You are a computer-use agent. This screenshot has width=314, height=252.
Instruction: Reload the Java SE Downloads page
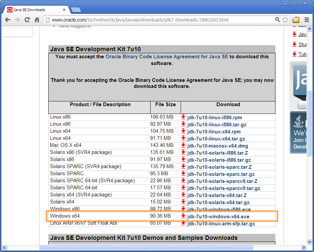(27, 20)
